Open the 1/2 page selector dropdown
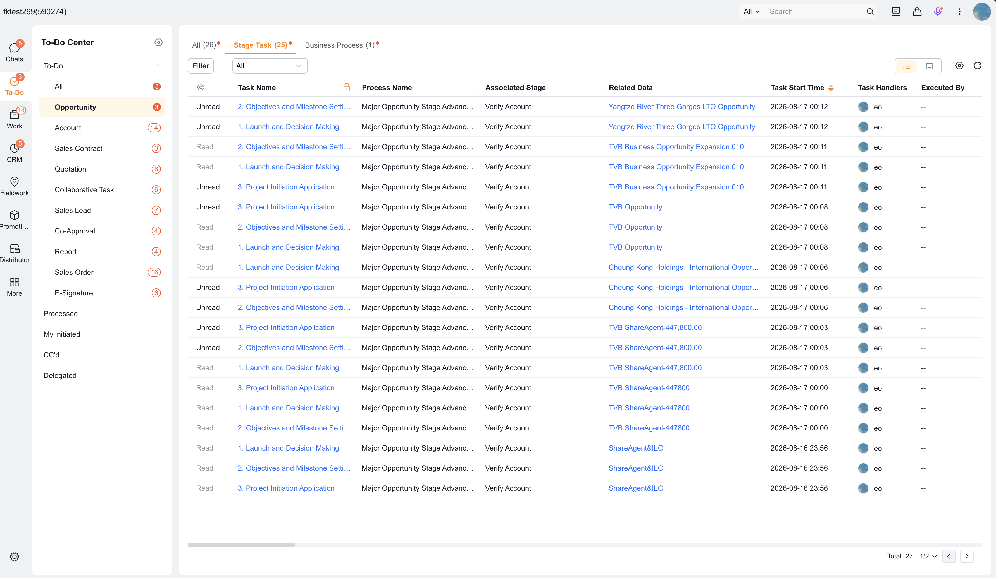Screen dimensions: 996x578 (x=928, y=556)
